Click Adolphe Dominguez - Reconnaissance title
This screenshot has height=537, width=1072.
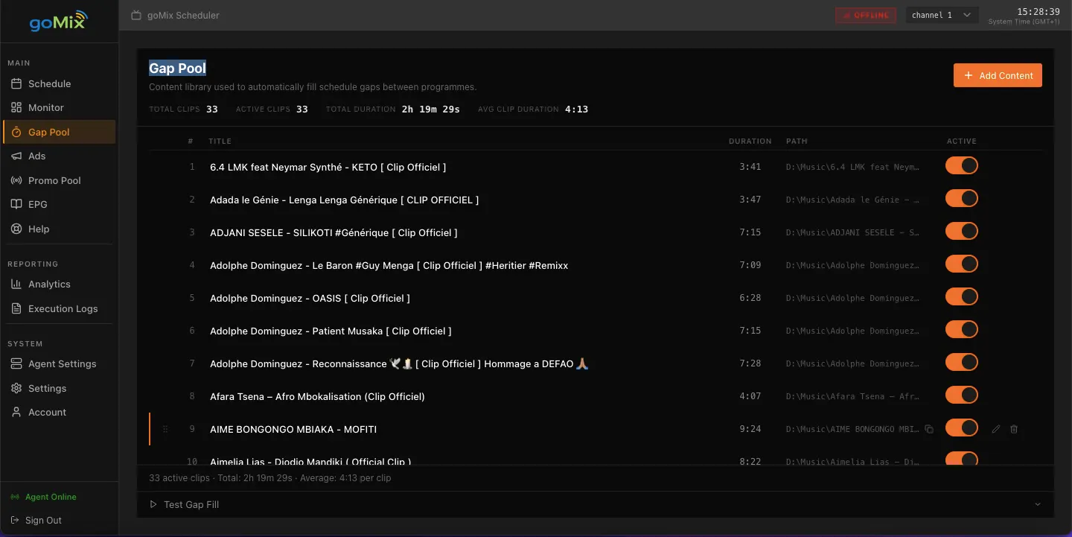coord(400,363)
